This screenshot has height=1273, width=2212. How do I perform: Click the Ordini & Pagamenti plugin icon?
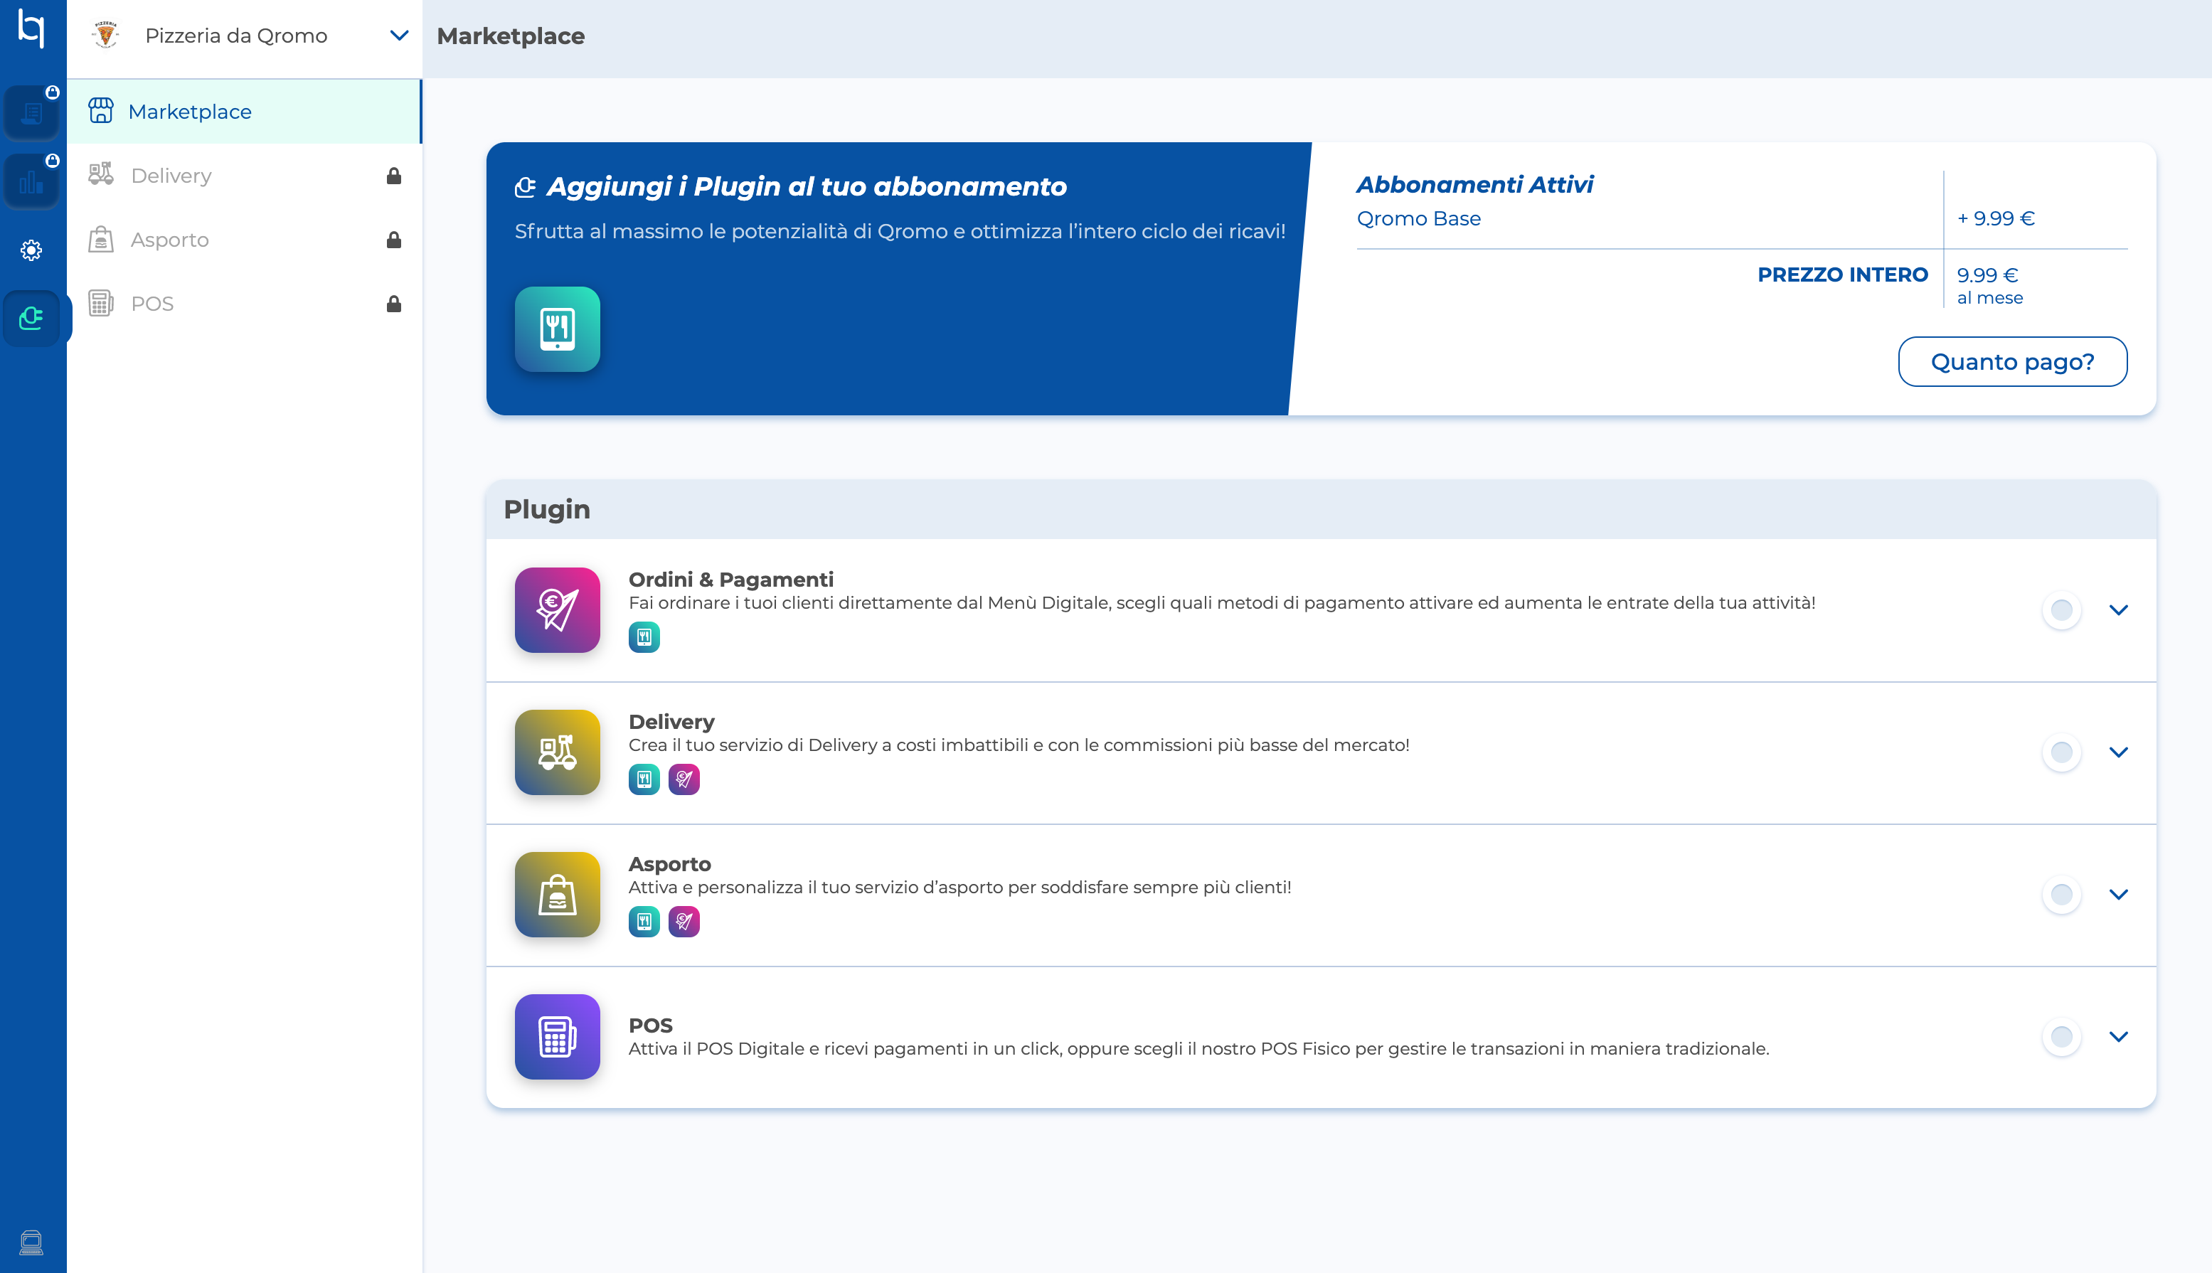[557, 610]
